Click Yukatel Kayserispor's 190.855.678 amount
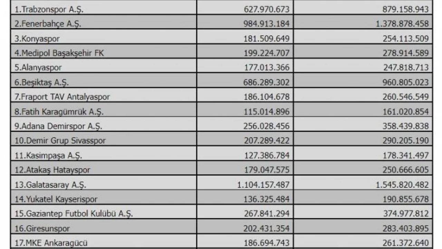442x249 pixels. coord(405,200)
